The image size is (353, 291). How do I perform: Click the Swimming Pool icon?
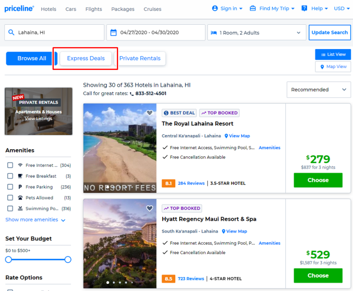pos(20,208)
